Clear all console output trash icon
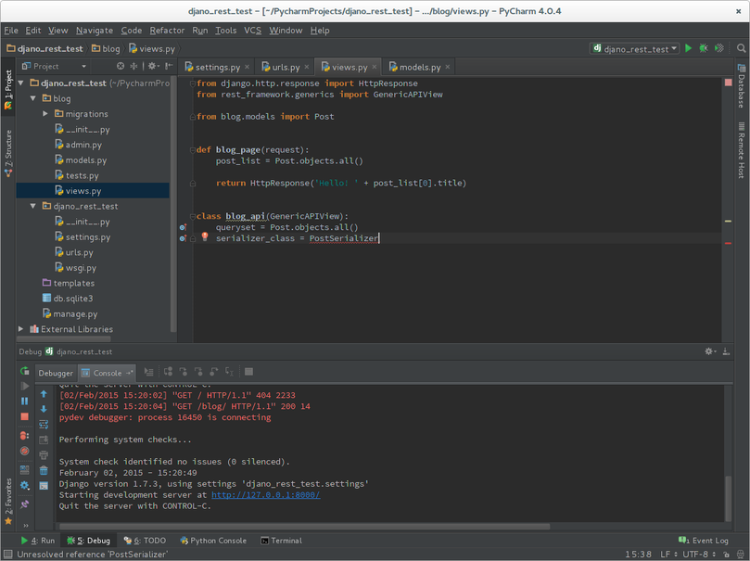This screenshot has width=750, height=561. pos(44,470)
